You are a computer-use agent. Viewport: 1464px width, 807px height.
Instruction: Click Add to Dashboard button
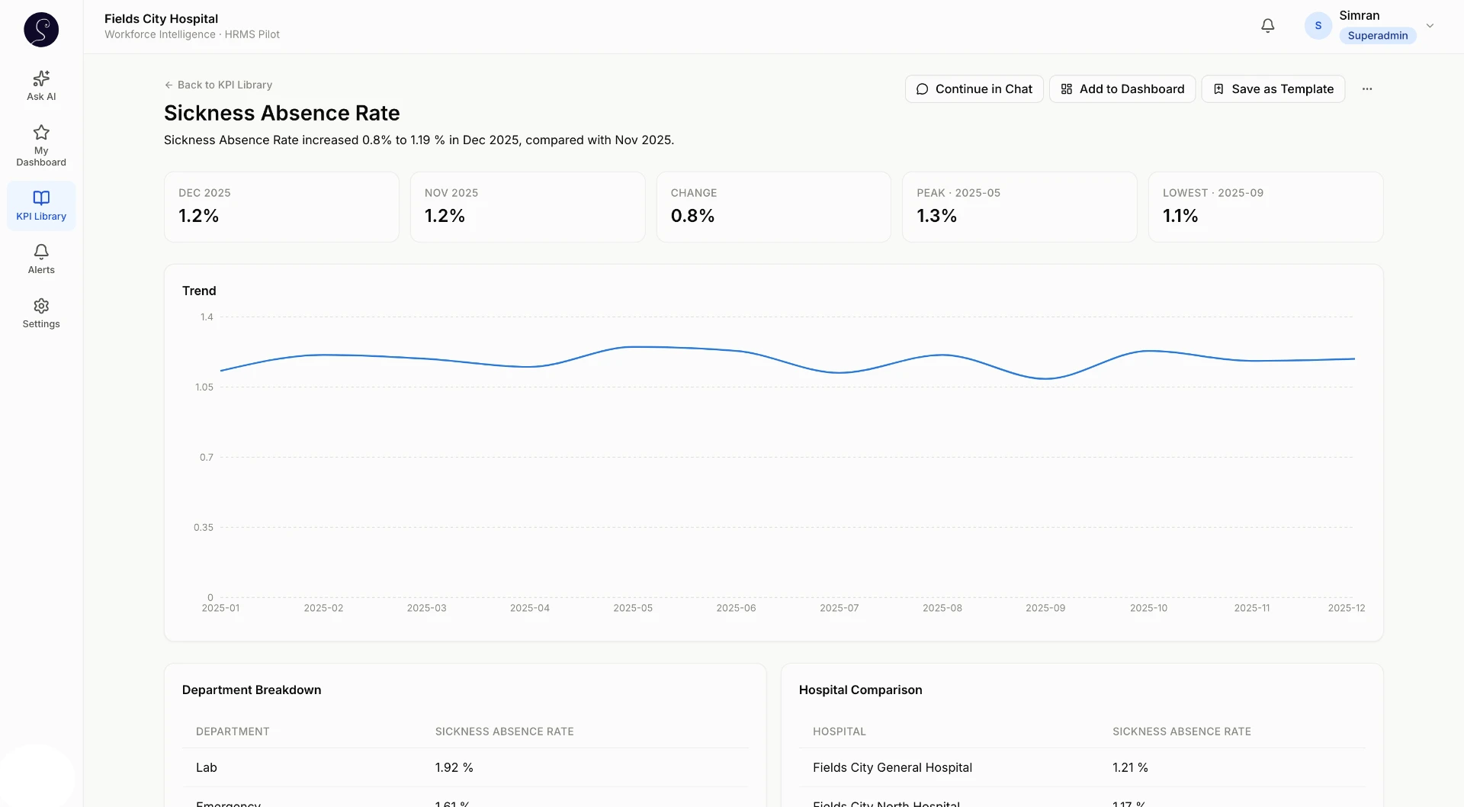pos(1122,89)
